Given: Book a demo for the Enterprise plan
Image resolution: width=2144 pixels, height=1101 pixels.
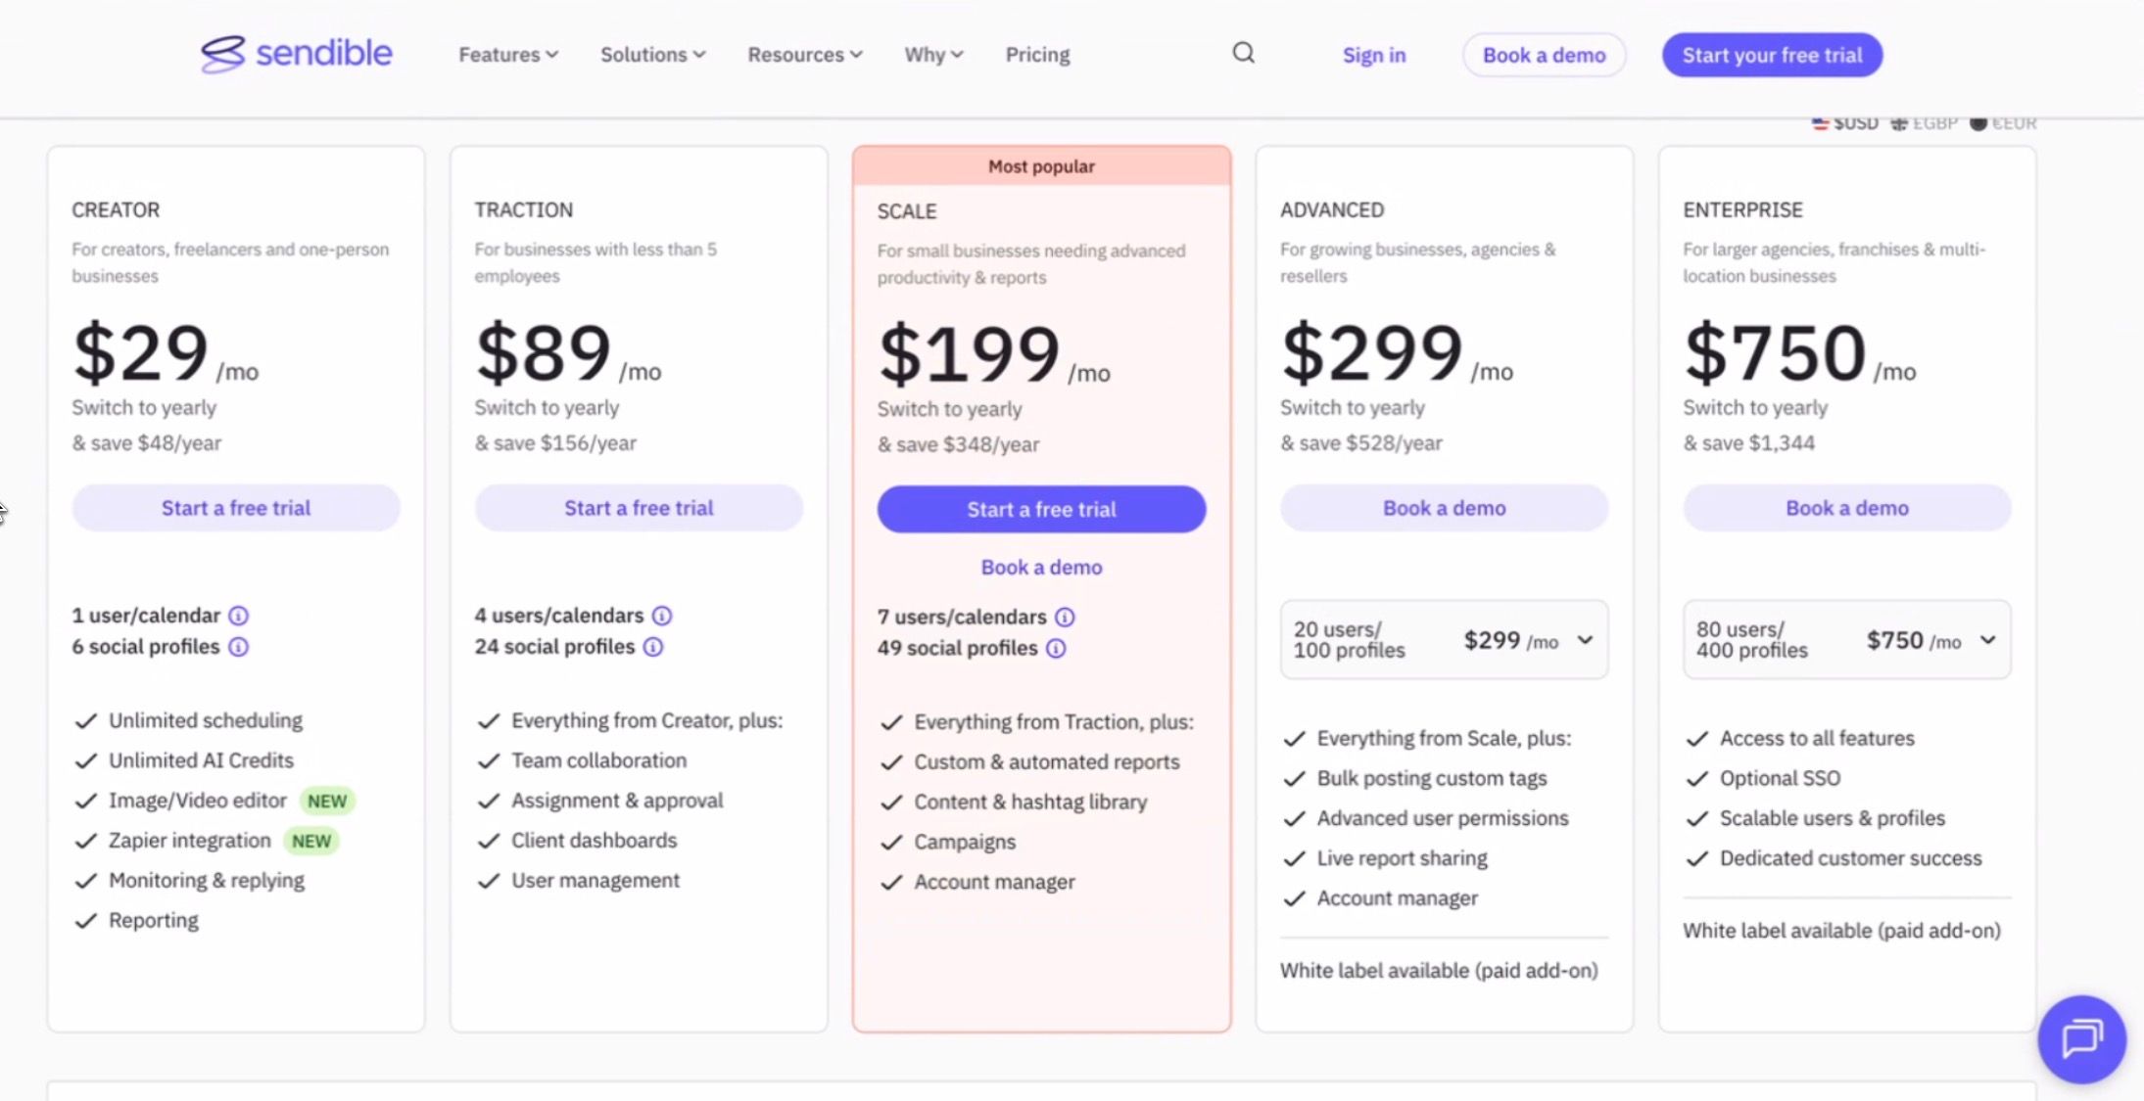Looking at the screenshot, I should coord(1845,508).
